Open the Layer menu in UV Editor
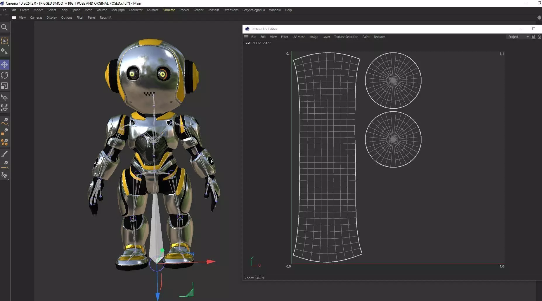Screen dimensions: 542x301 (x=326, y=37)
